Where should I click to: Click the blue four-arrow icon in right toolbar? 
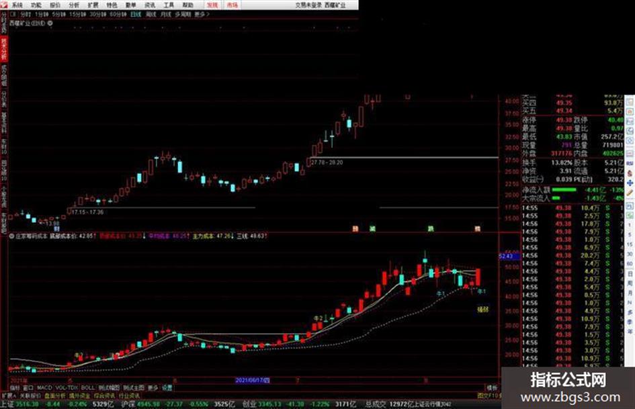[630, 183]
